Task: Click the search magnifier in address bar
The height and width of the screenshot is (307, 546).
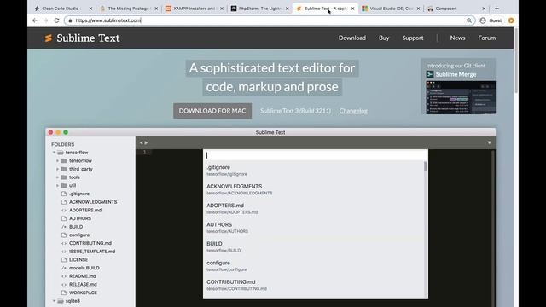Action: 469,20
